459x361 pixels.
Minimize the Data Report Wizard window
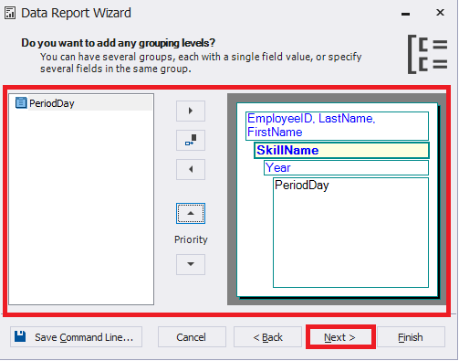coord(405,14)
